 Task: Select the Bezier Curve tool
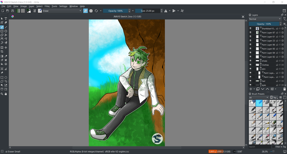click(2, 39)
